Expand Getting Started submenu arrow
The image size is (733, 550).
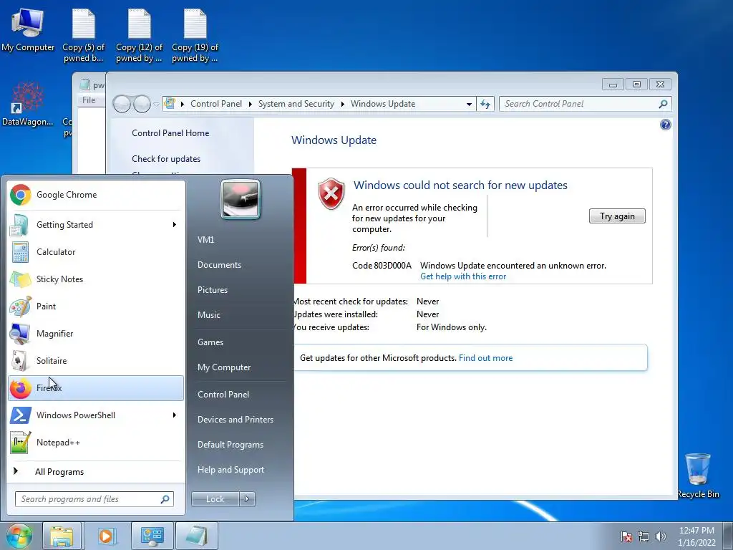click(175, 224)
